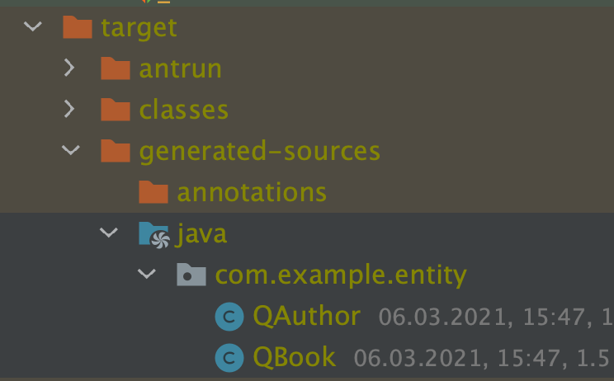Image resolution: width=614 pixels, height=381 pixels.
Task: Click the antrun folder icon
Action: tap(116, 68)
